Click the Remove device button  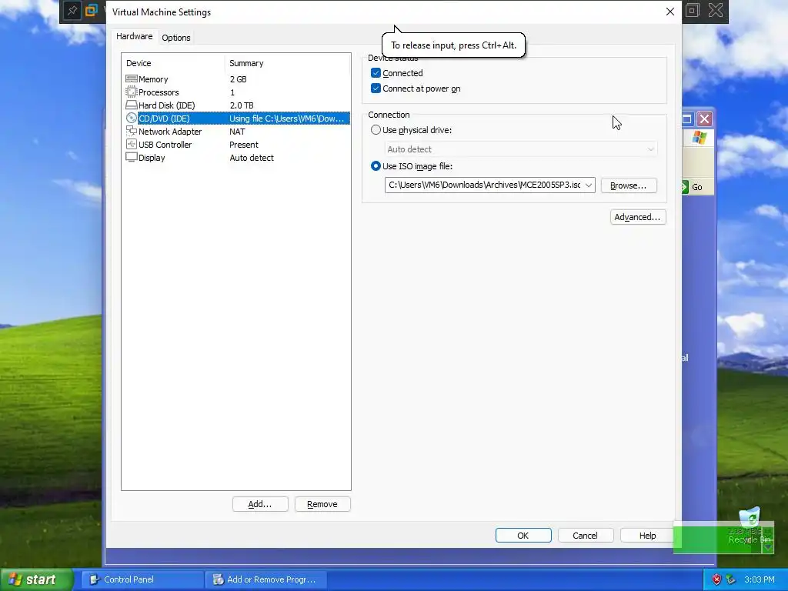322,504
